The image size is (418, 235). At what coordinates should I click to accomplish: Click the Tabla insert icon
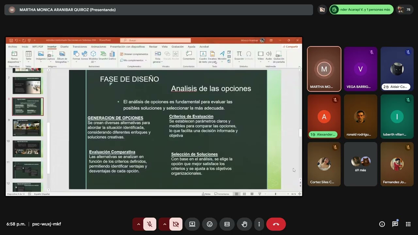(28, 56)
